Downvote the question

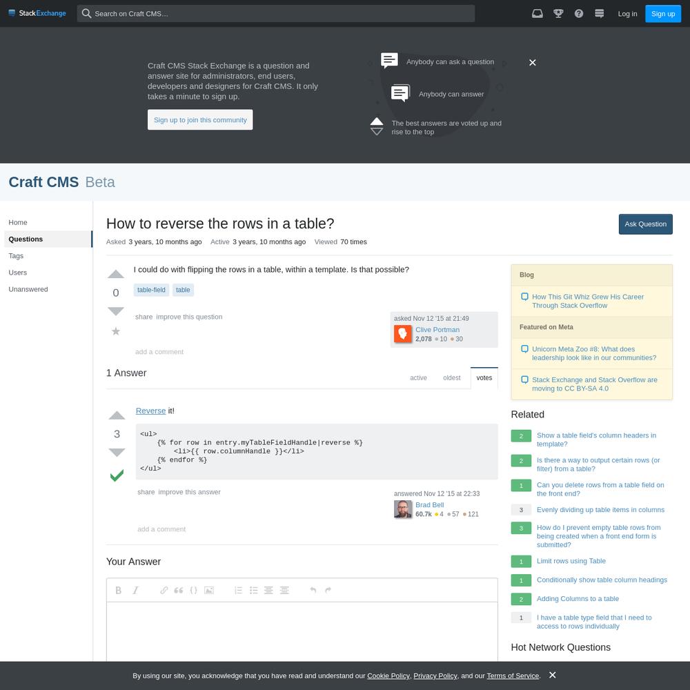pyautogui.click(x=116, y=311)
